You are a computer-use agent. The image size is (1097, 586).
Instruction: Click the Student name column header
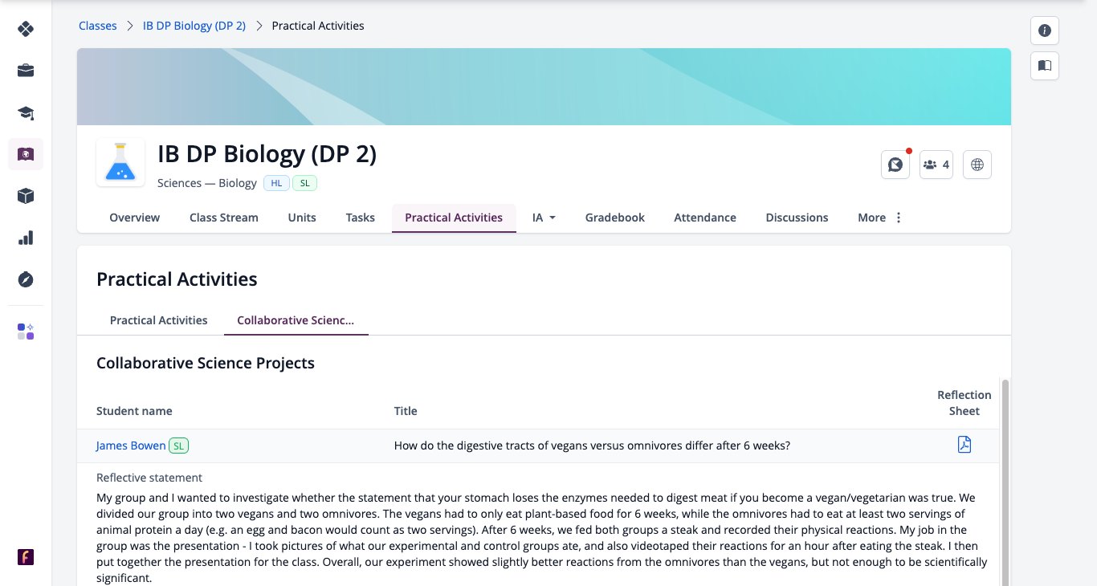(x=134, y=411)
